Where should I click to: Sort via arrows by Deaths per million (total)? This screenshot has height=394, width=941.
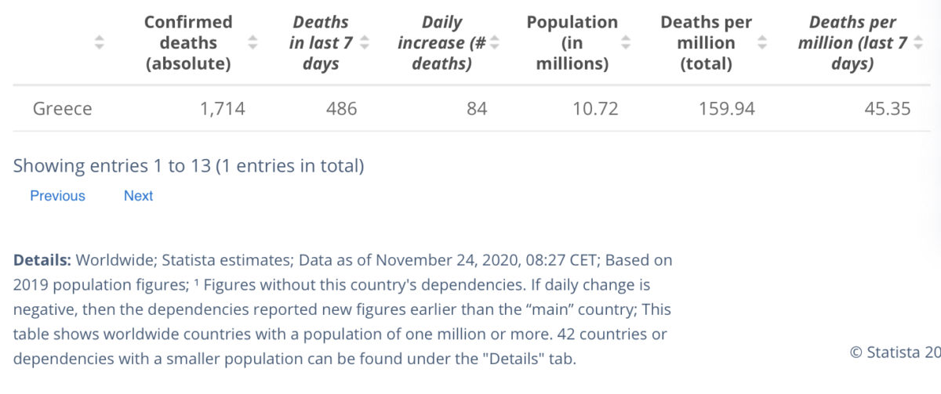pyautogui.click(x=763, y=43)
